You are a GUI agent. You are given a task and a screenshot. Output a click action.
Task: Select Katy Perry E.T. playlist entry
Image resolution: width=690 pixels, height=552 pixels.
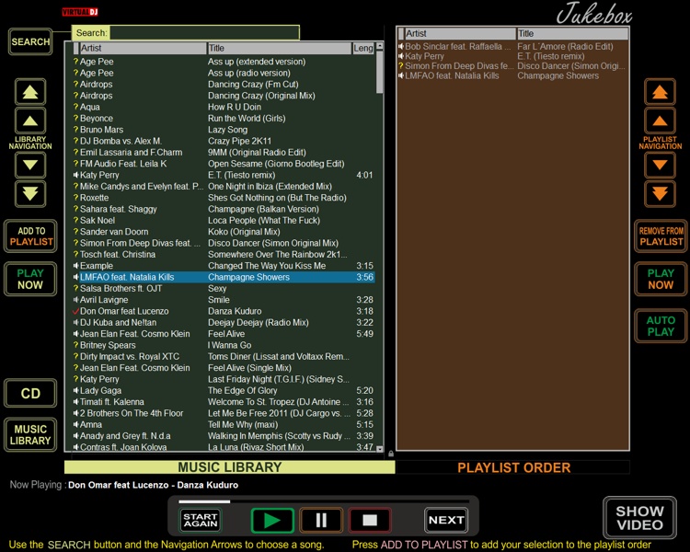(512, 56)
